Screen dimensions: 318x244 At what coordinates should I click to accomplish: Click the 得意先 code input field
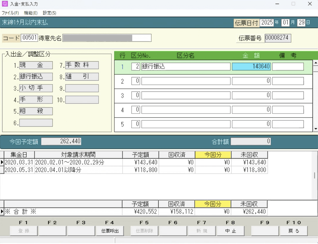[29, 38]
